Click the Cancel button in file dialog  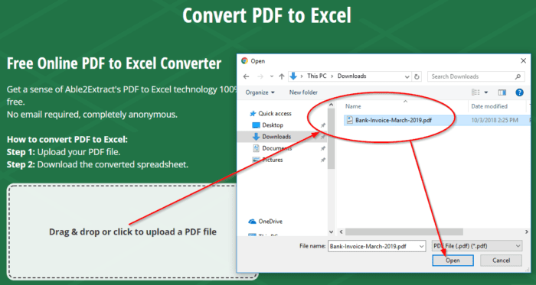coord(501,261)
